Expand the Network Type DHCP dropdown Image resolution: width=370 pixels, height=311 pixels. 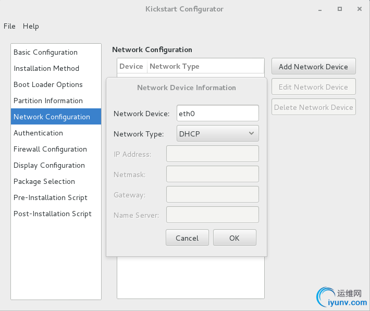[218, 134]
